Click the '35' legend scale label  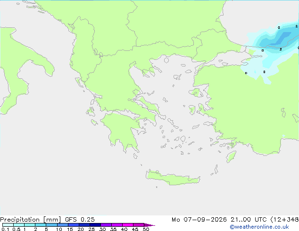pyautogui.click(x=113, y=229)
